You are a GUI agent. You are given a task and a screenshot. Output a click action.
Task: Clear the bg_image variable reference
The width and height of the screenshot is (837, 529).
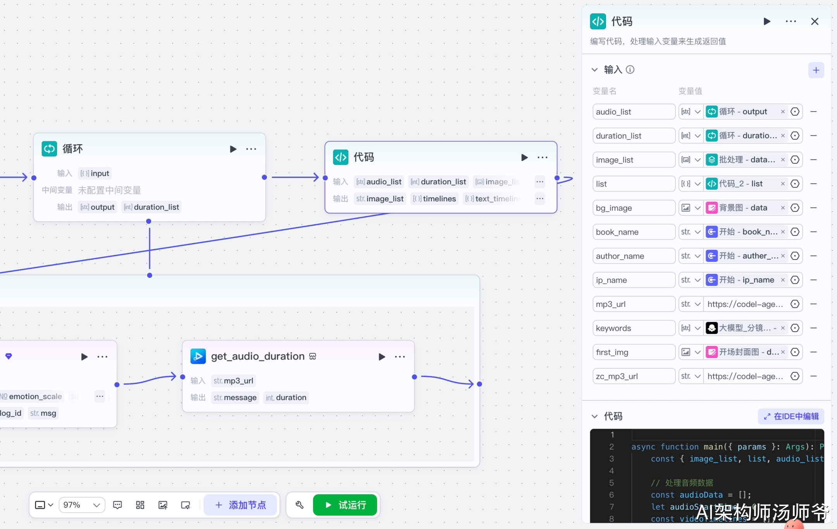pyautogui.click(x=783, y=208)
